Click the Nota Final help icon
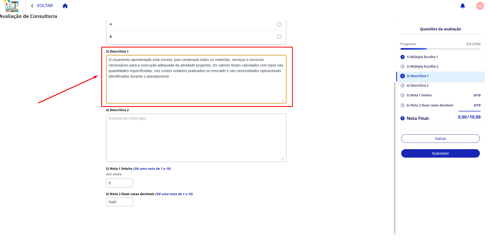The height and width of the screenshot is (245, 488). click(403, 118)
